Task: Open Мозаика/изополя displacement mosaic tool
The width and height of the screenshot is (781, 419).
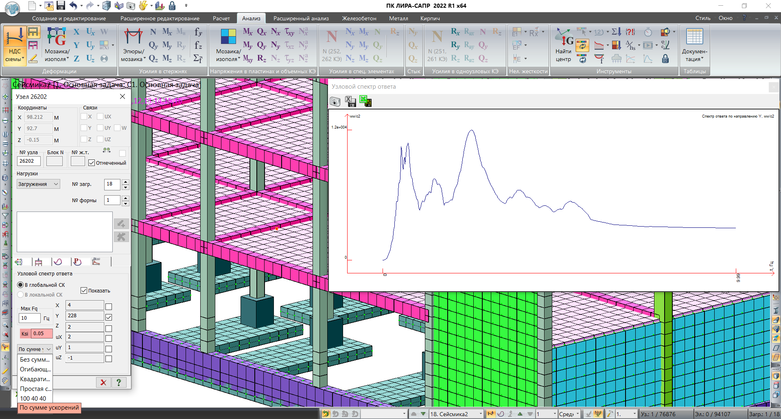Action: click(x=57, y=37)
